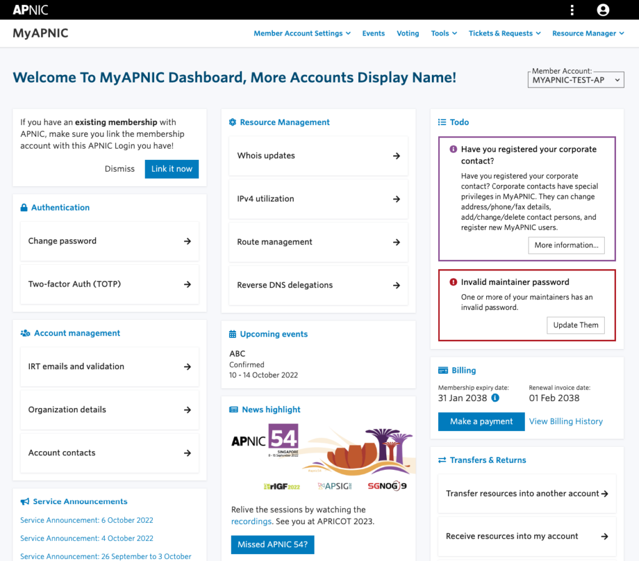Viewport: 639px width, 561px height.
Task: Click the arrow on Change password row
Action: [x=187, y=242]
